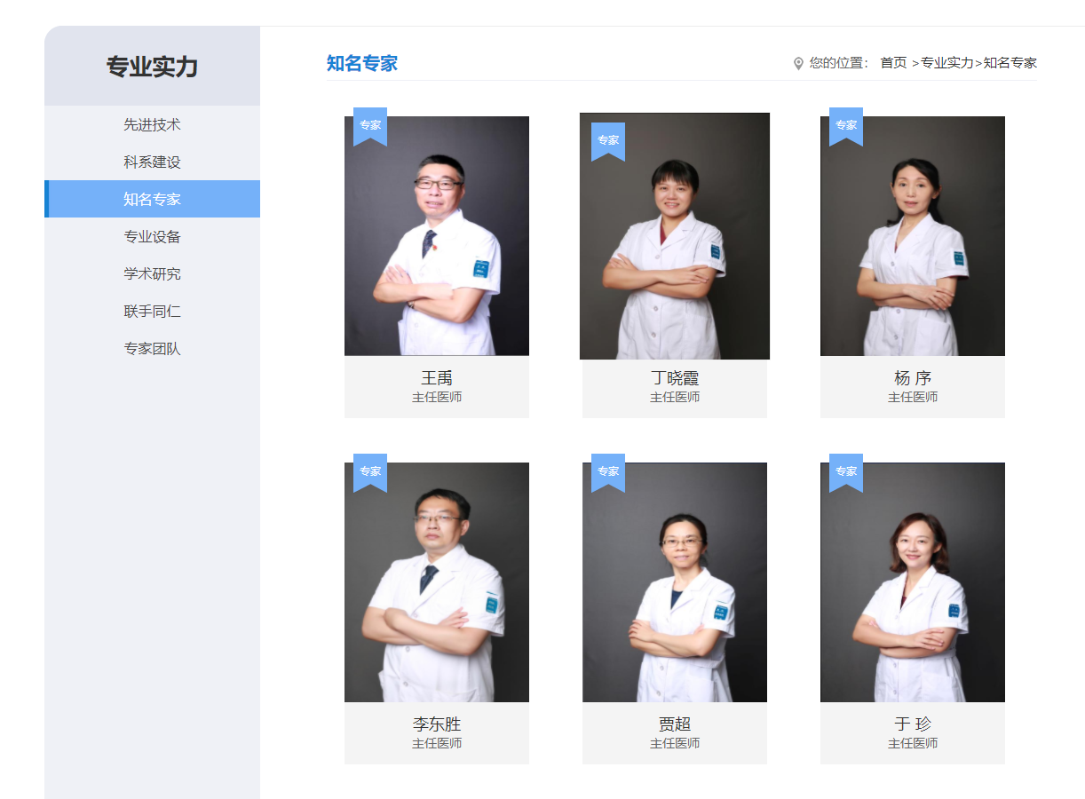This screenshot has width=1085, height=799.
Task: Navigate to 学术研究 in the sidebar
Action: (x=152, y=274)
